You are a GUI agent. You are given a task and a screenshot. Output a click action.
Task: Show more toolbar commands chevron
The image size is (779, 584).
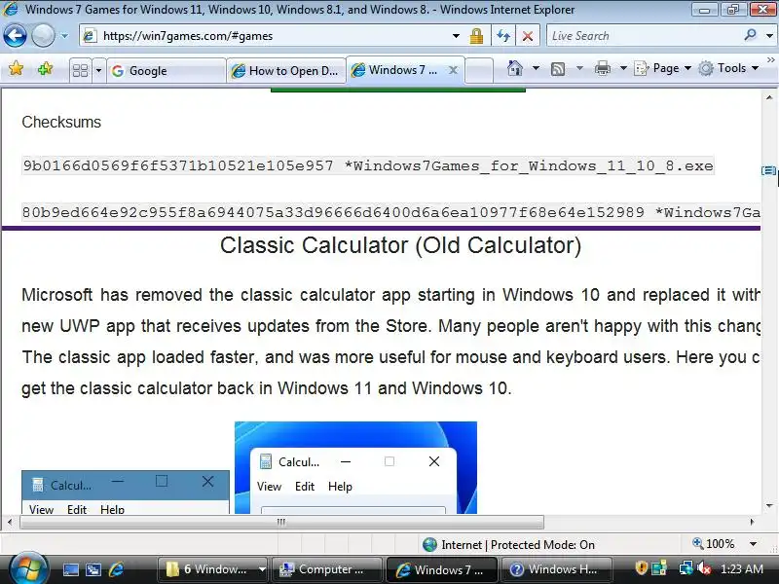tap(770, 60)
